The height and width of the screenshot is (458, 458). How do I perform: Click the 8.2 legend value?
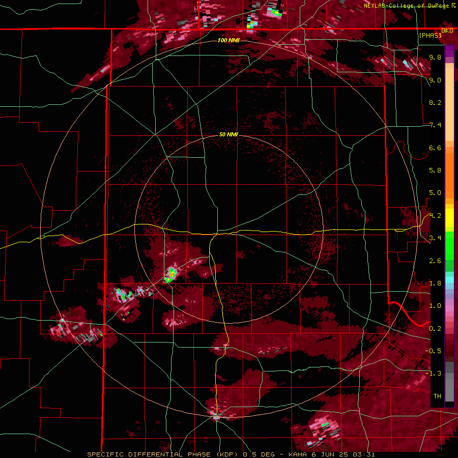point(435,102)
